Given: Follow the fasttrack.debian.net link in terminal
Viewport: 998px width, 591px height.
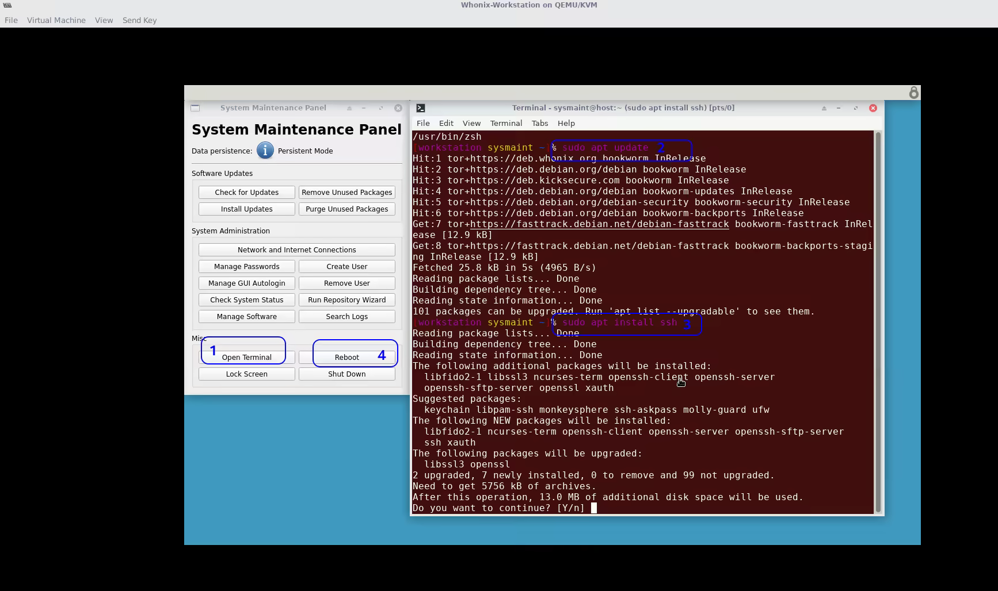Looking at the screenshot, I should point(599,224).
